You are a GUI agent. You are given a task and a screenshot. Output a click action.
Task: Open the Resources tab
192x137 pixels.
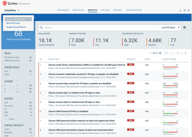(78, 10)
